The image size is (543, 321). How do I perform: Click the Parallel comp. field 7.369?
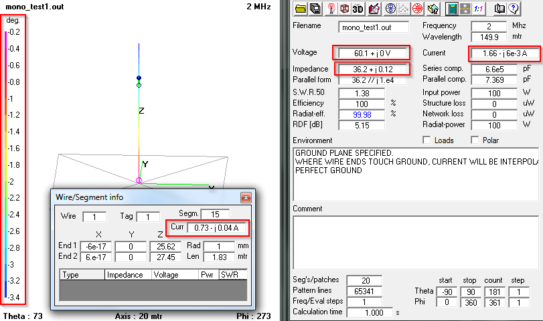[494, 80]
